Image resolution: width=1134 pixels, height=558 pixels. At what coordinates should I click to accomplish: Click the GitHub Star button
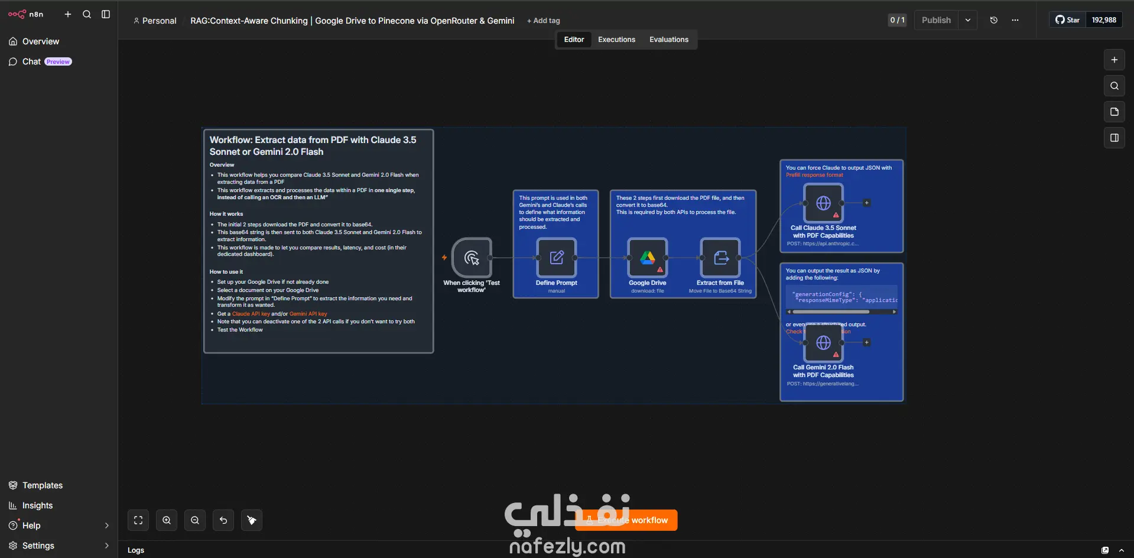1068,20
